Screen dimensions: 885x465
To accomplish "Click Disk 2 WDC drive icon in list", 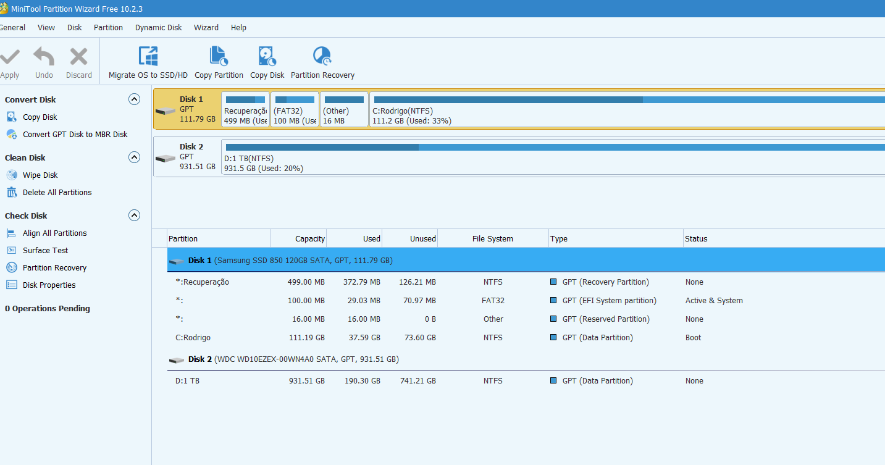I will pos(177,360).
